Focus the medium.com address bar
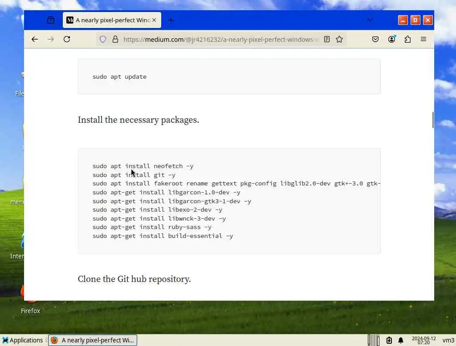Viewport: 456px width, 346px height. pos(221,39)
